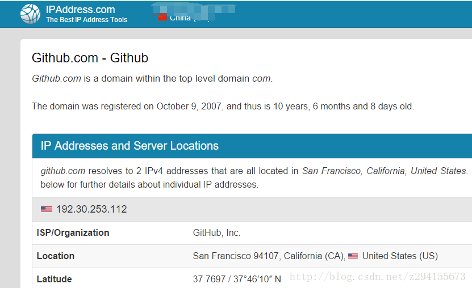Viewport: 472px width, 288px height.
Task: Click the 'IP Addresses and Server Locations' header
Action: (130, 146)
